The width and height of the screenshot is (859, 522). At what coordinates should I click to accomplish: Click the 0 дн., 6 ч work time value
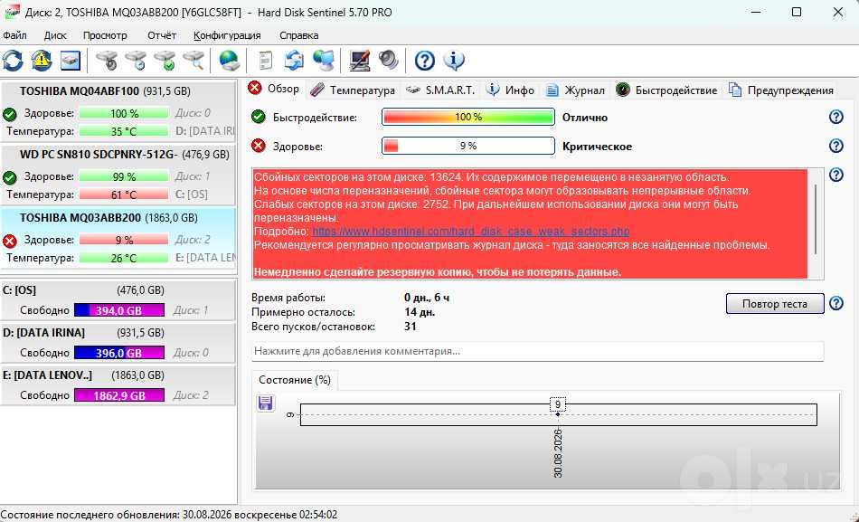pyautogui.click(x=427, y=298)
